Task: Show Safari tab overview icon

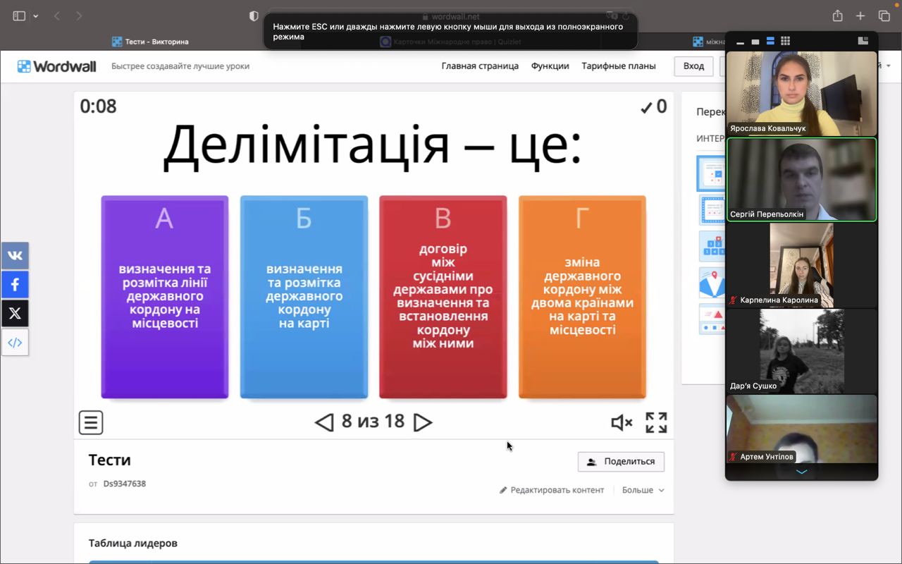Action: click(x=884, y=16)
